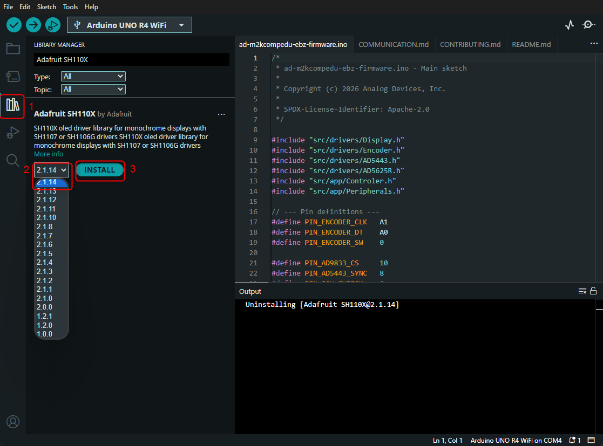Click the library search field

click(x=132, y=59)
